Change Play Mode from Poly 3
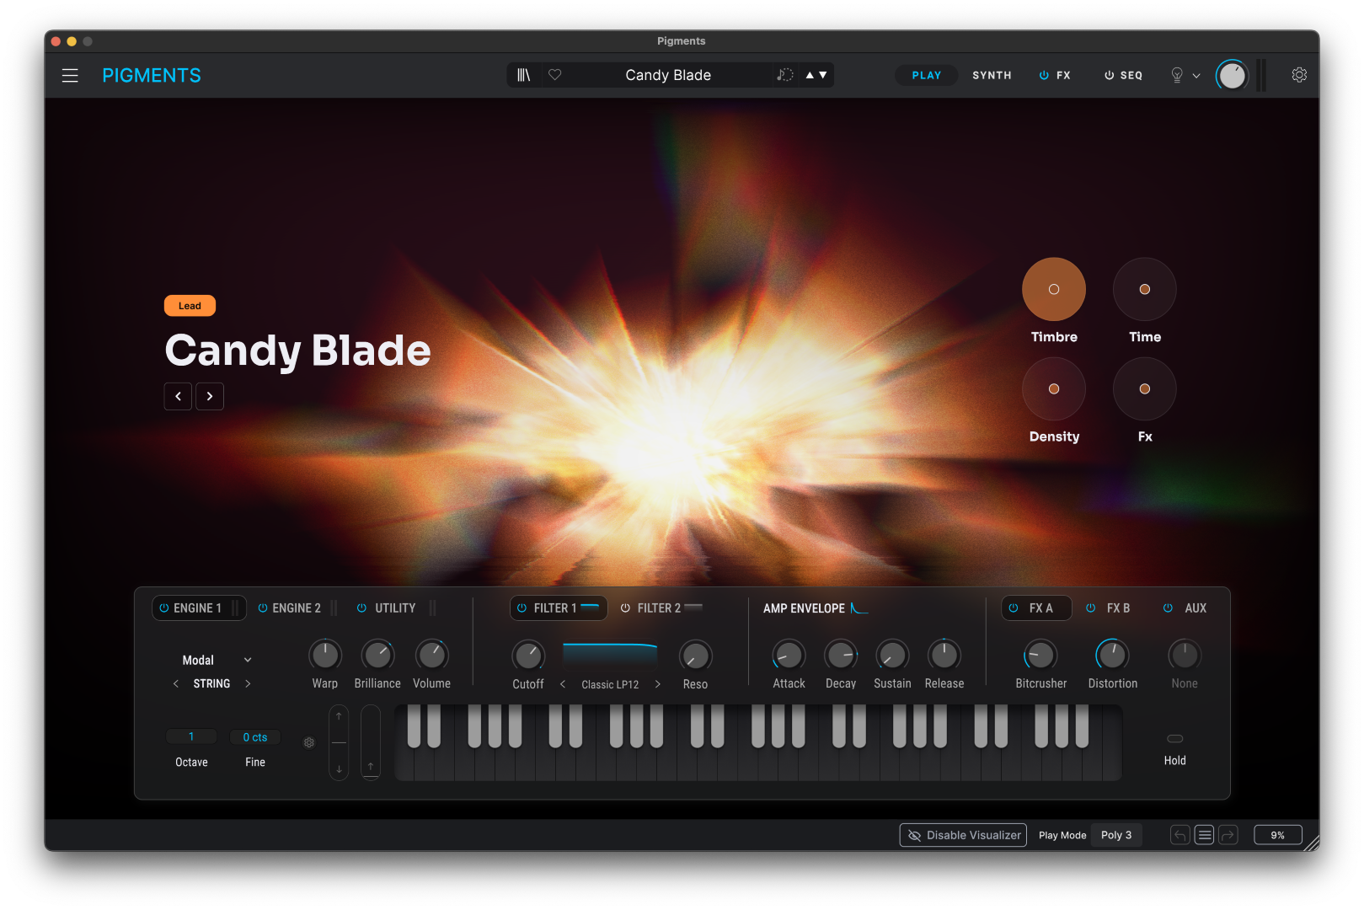The height and width of the screenshot is (910, 1364). point(1116,834)
